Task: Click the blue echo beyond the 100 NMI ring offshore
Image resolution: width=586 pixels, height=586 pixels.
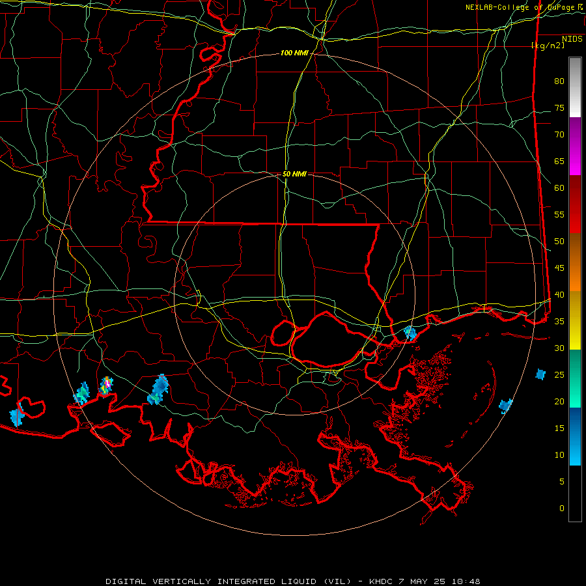Action: (540, 374)
